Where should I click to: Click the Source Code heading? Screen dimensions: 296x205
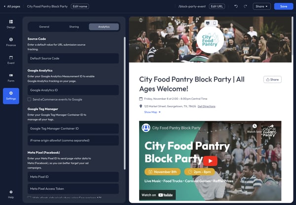tap(37, 39)
